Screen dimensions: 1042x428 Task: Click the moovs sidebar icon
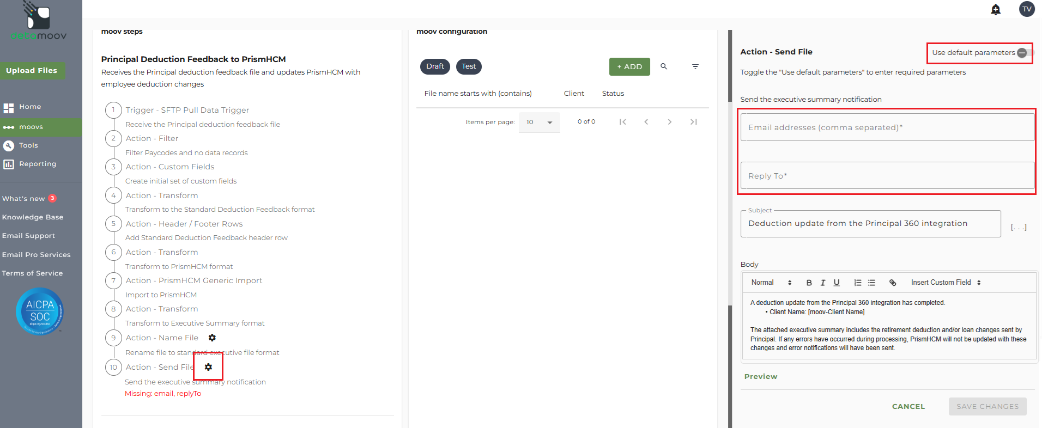(9, 127)
